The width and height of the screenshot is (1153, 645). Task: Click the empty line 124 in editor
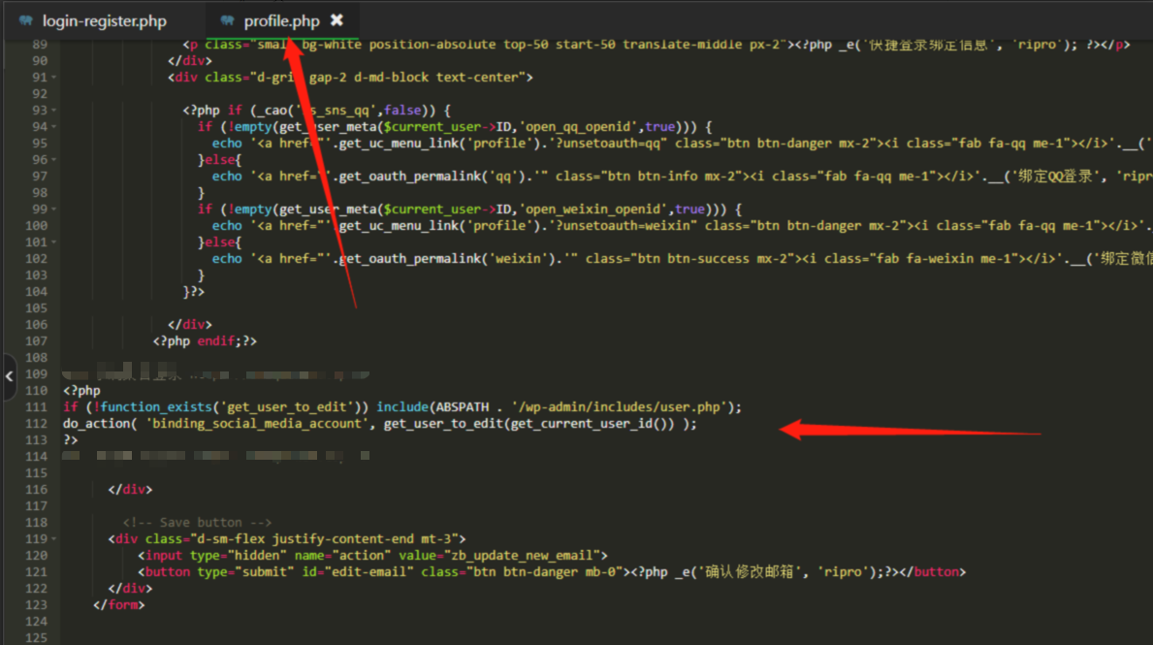tap(388, 622)
